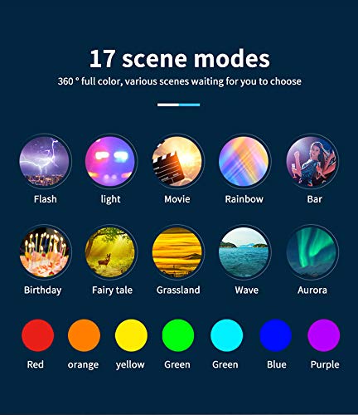Activate the Bar scene icon
This screenshot has width=358, height=415.
[x=312, y=161]
